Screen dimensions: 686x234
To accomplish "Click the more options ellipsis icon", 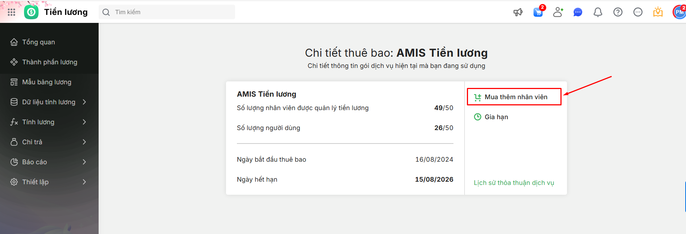I will pyautogui.click(x=638, y=12).
